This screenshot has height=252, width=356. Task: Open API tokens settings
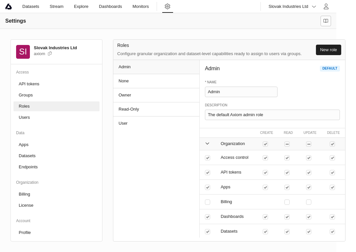tap(29, 84)
